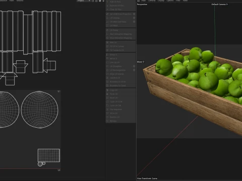Choose Align UV Islands

coord(120,74)
